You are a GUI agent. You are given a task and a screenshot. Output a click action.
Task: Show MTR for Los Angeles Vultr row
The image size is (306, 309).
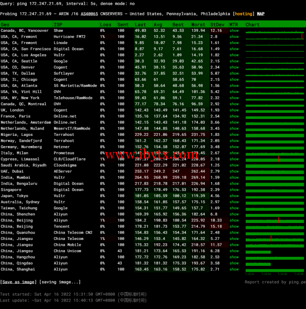click(x=234, y=55)
